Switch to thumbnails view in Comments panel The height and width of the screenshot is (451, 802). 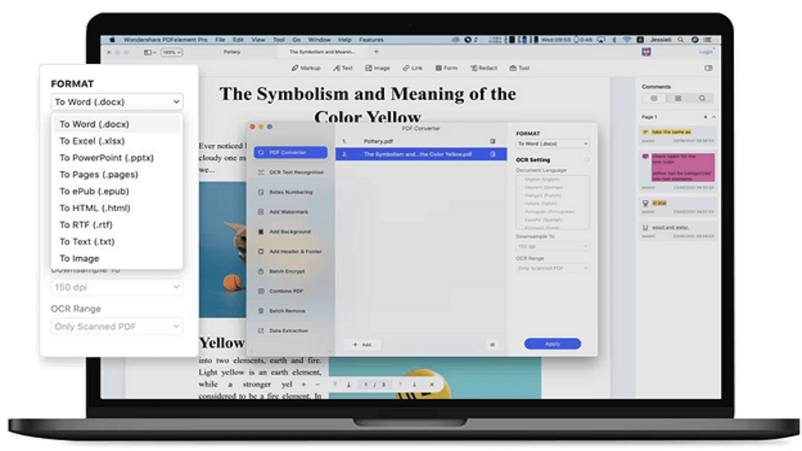coord(678,99)
